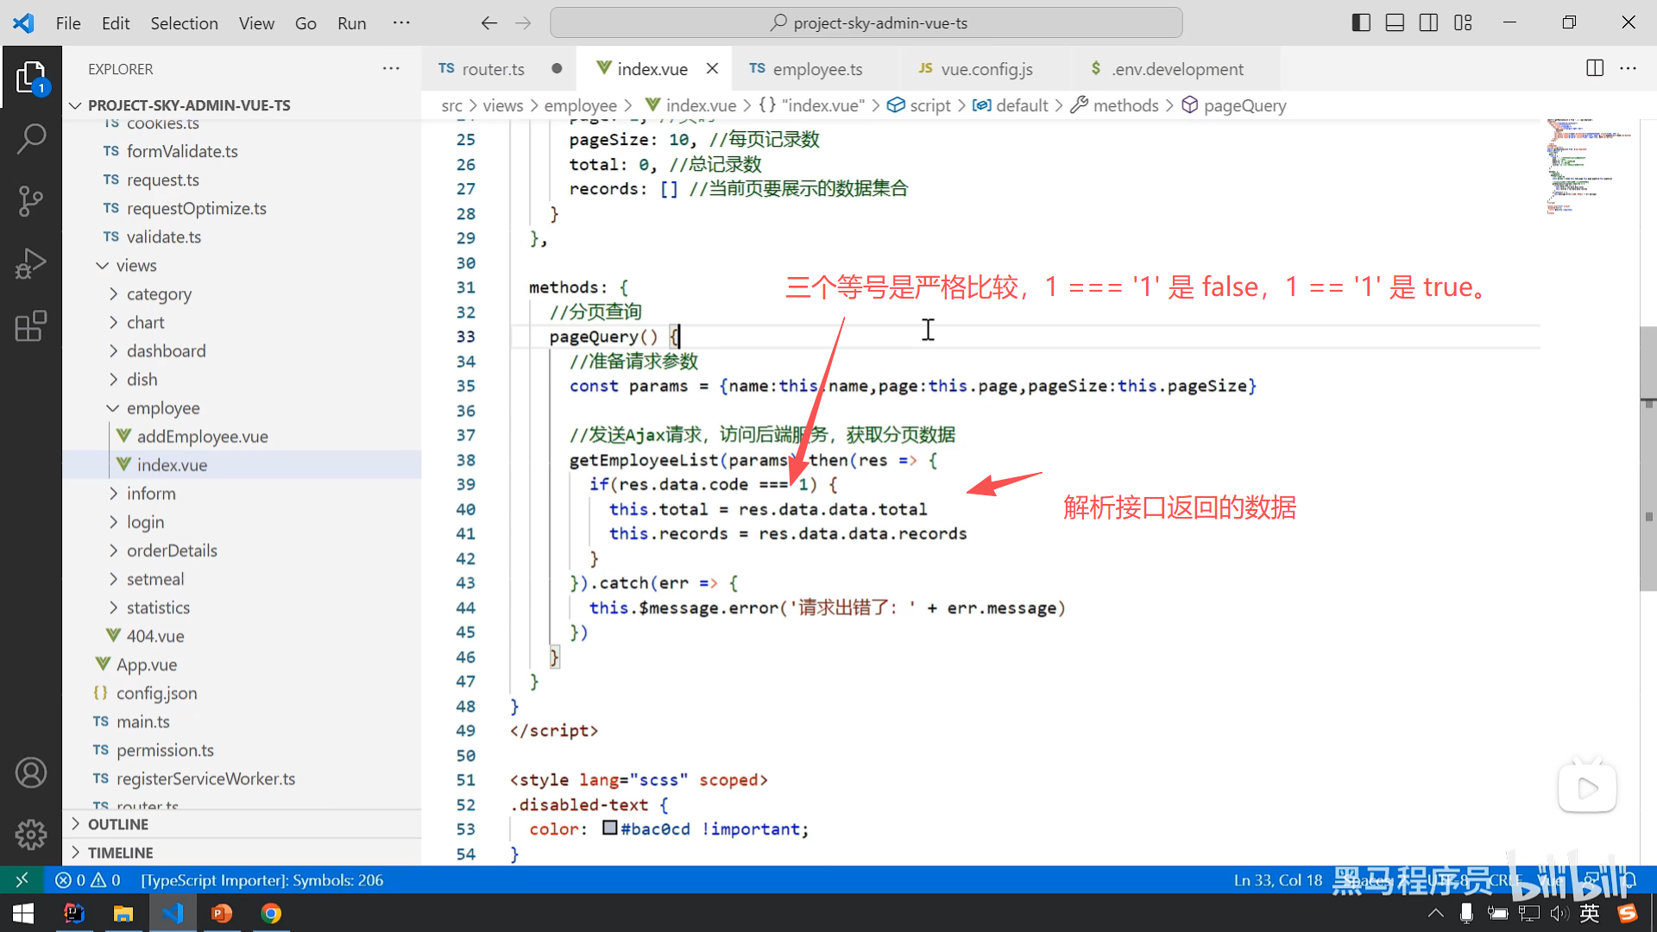Click errors and warnings status indicator
1657x932 pixels.
click(88, 880)
